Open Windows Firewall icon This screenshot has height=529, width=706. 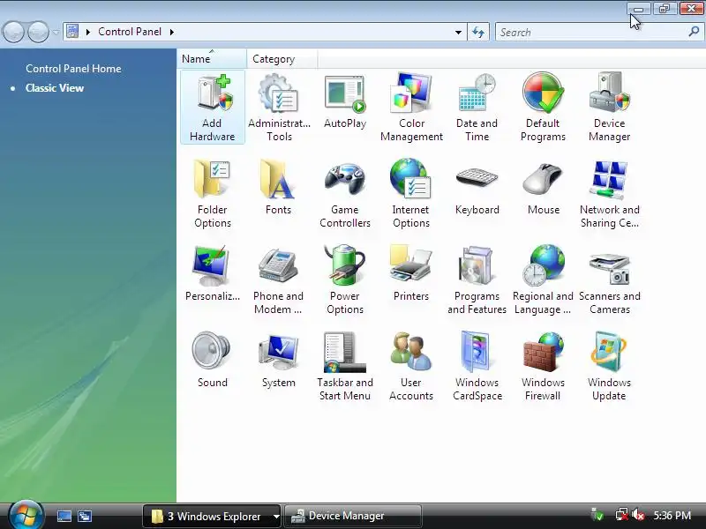(543, 367)
